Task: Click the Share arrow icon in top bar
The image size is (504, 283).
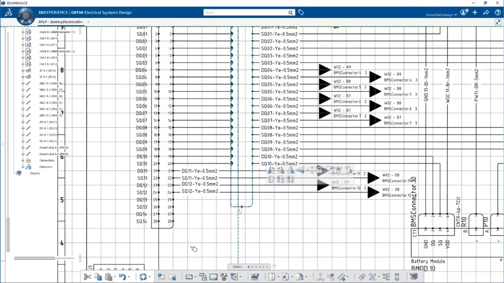Action: tap(486, 13)
